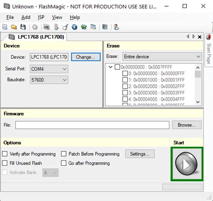
Task: Collapse the 0x00000000 : 0x0007FFFF tree node
Action: [111, 67]
